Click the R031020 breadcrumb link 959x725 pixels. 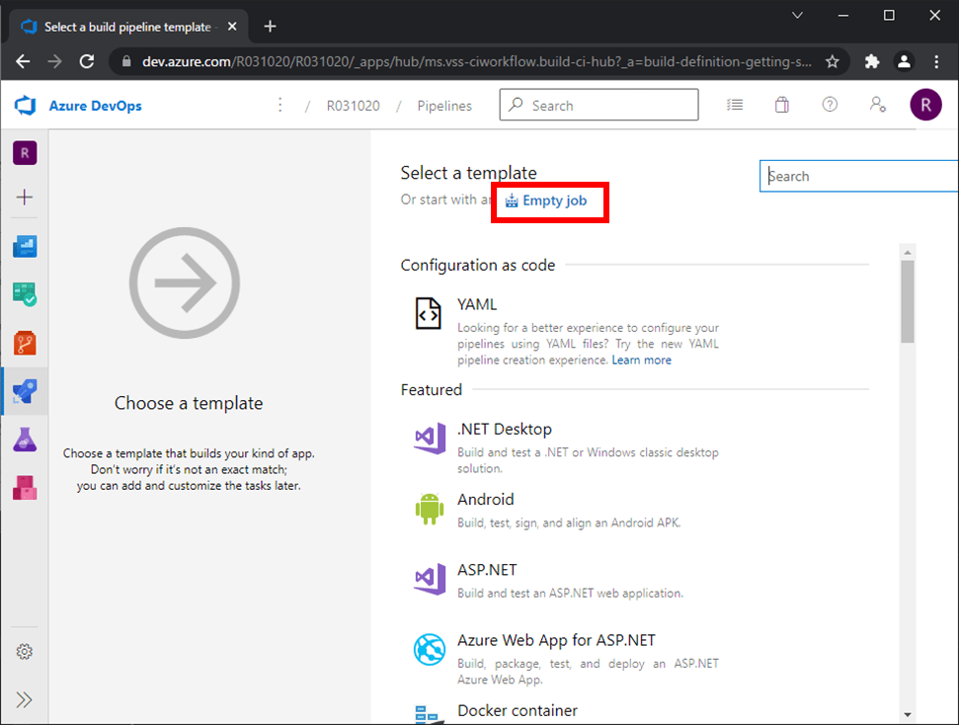[x=353, y=106]
